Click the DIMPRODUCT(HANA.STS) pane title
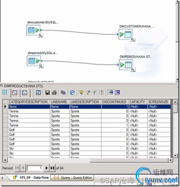The width and height of the screenshot is (180, 187). tap(23, 86)
